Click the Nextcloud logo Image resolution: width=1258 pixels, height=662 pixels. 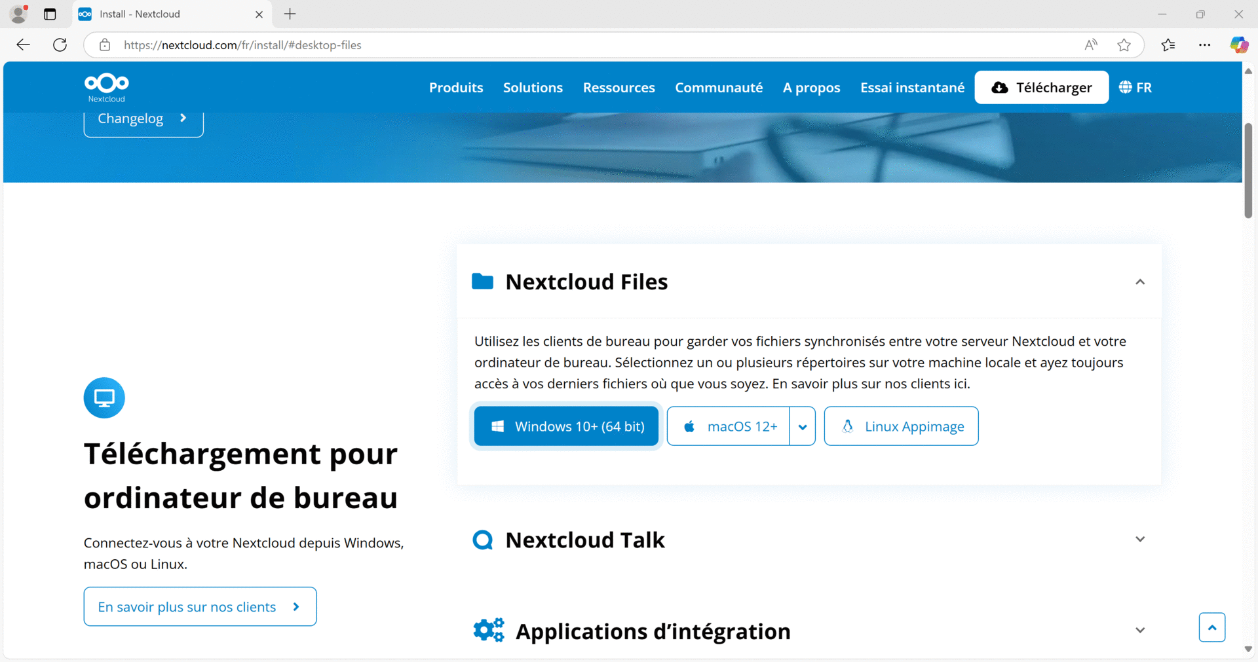tap(106, 87)
